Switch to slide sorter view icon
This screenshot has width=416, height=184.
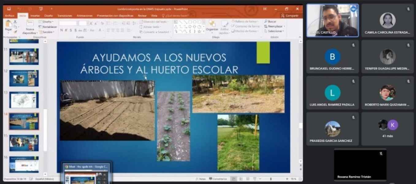(x=241, y=179)
